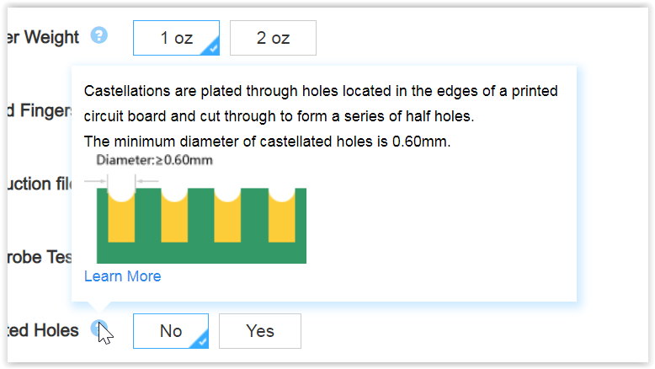Choose the 2 oz copper weight option

(273, 38)
